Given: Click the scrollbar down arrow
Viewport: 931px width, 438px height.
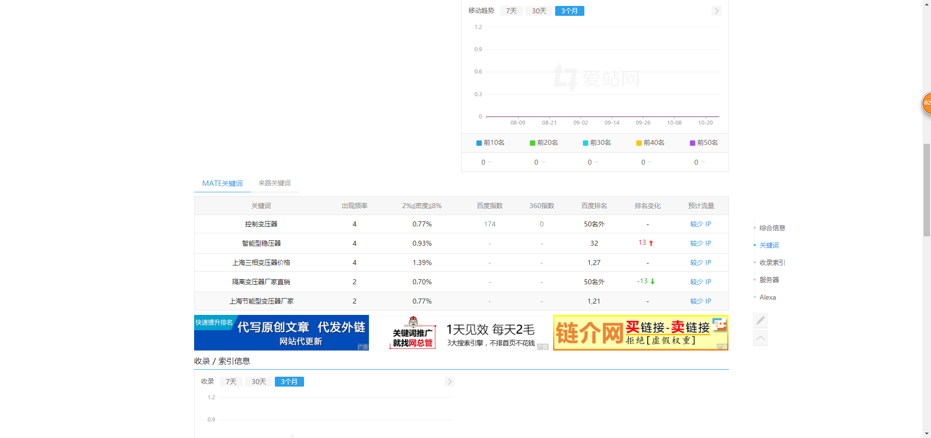Looking at the screenshot, I should click(x=927, y=434).
